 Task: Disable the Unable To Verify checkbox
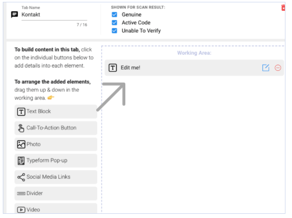(115, 30)
